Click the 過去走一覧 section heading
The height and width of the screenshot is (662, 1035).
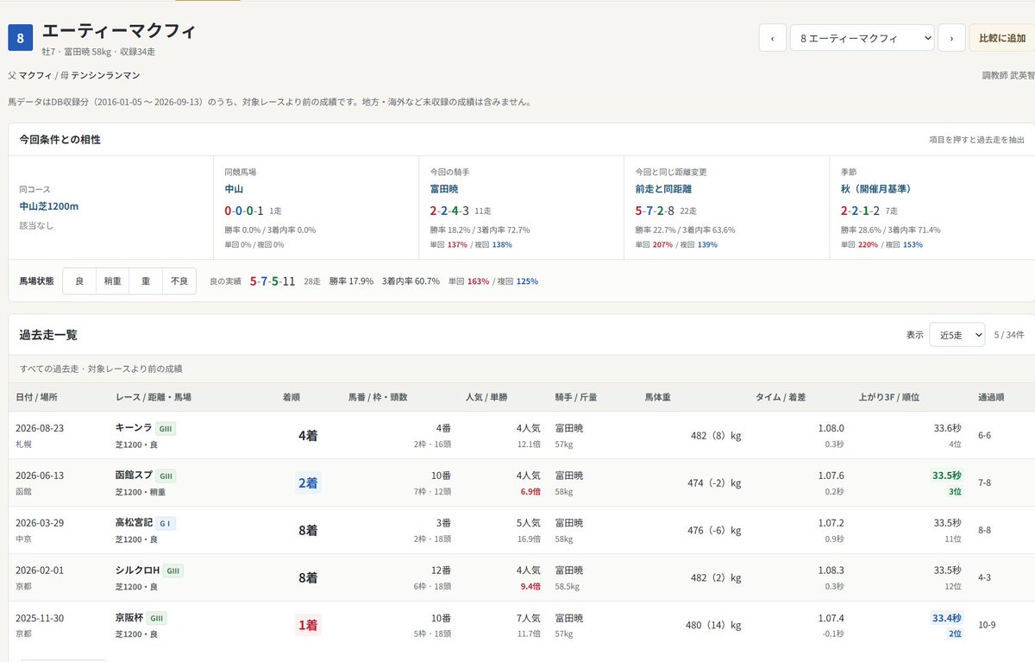pyautogui.click(x=48, y=335)
